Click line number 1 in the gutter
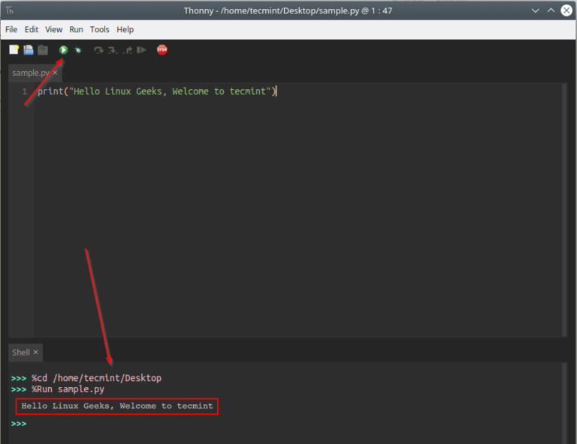Image resolution: width=577 pixels, height=444 pixels. pos(25,91)
